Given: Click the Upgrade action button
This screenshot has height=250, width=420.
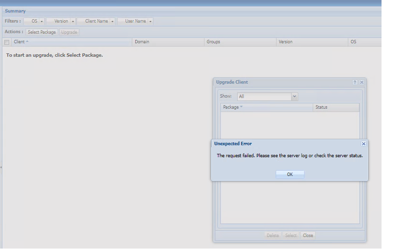Looking at the screenshot, I should click(69, 32).
